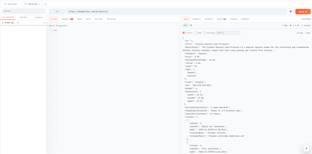The height and width of the screenshot is (154, 312).
Task: Click the "stock": 99 line
Action: 191,66
